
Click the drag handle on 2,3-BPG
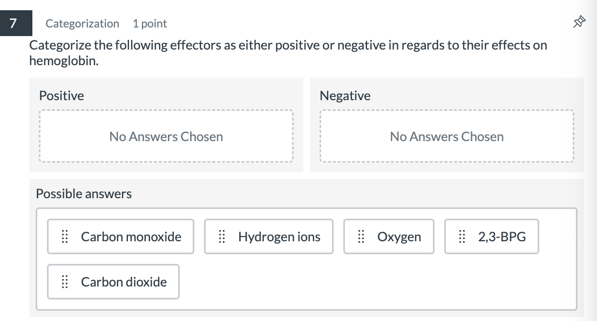click(462, 236)
